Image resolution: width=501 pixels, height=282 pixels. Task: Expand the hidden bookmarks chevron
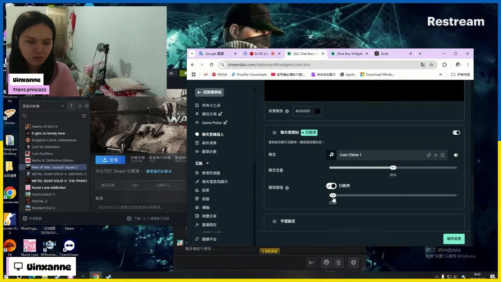440,74
